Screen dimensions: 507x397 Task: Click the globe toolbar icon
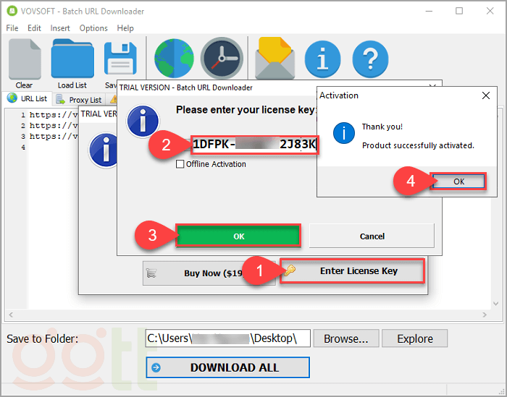tap(174, 59)
